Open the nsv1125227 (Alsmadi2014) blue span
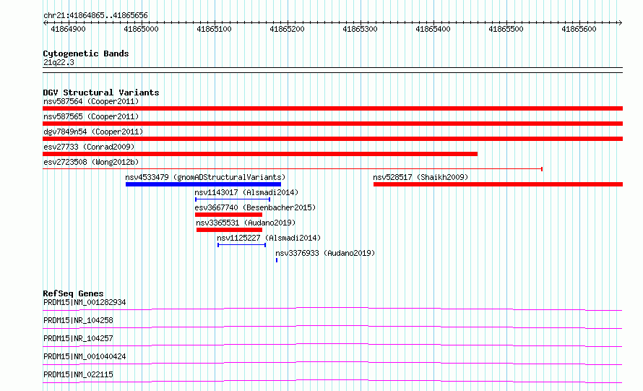Image resolution: width=643 pixels, height=391 pixels. (x=241, y=245)
